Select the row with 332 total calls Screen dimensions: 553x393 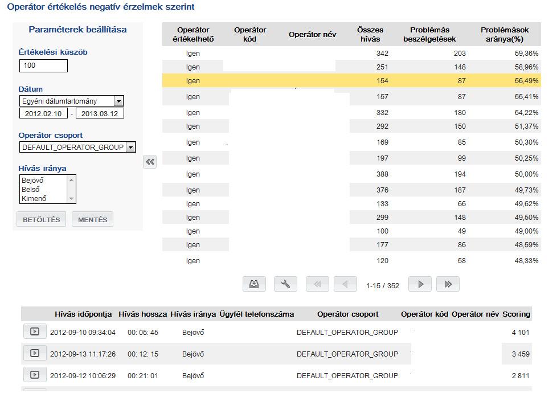(x=351, y=113)
